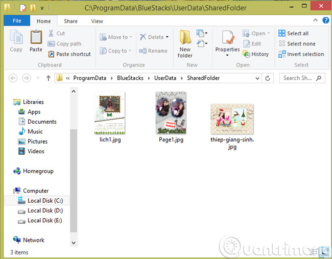332x259 pixels.
Task: Select the thiep-giang-sinh.jpg thumbnail
Action: (232, 119)
